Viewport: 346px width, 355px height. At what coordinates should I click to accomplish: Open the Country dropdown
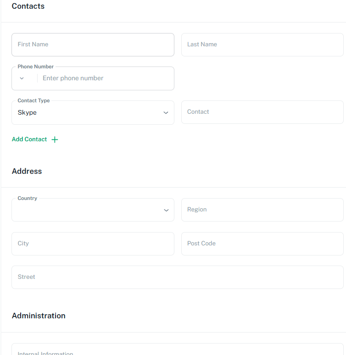coord(87,210)
